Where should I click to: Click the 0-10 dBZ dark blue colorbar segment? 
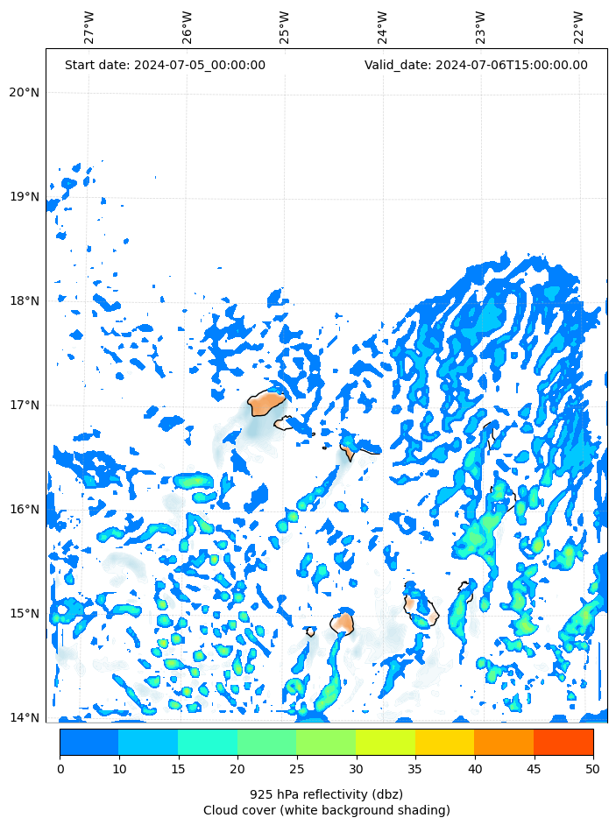pos(89,742)
